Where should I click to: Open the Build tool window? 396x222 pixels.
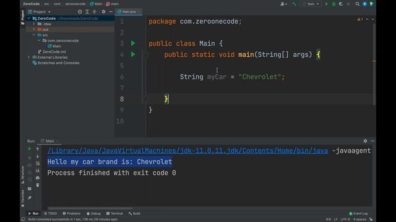tap(134, 213)
